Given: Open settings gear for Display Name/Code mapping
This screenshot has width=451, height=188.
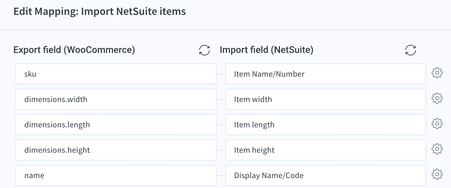Looking at the screenshot, I should pyautogui.click(x=437, y=174).
